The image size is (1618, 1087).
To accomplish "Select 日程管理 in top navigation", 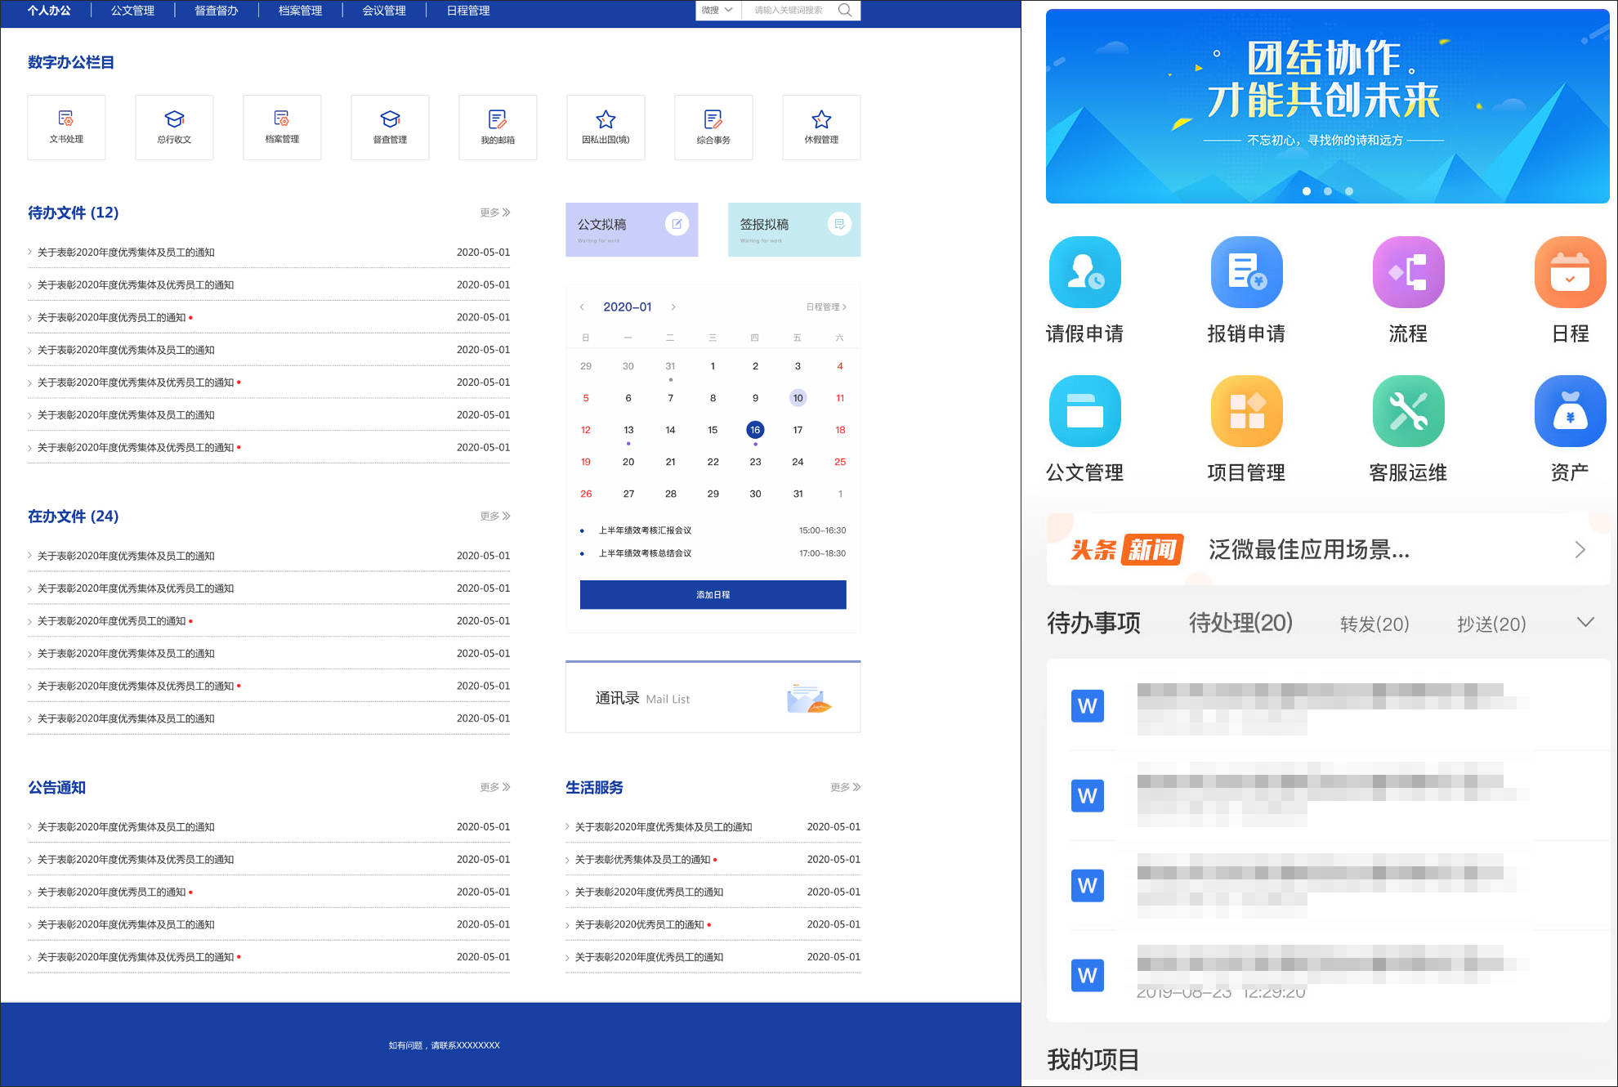I will [x=468, y=11].
